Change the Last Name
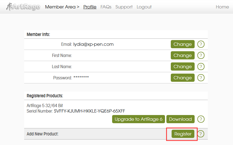Viewport: 233px width, 145px height. click(x=183, y=67)
